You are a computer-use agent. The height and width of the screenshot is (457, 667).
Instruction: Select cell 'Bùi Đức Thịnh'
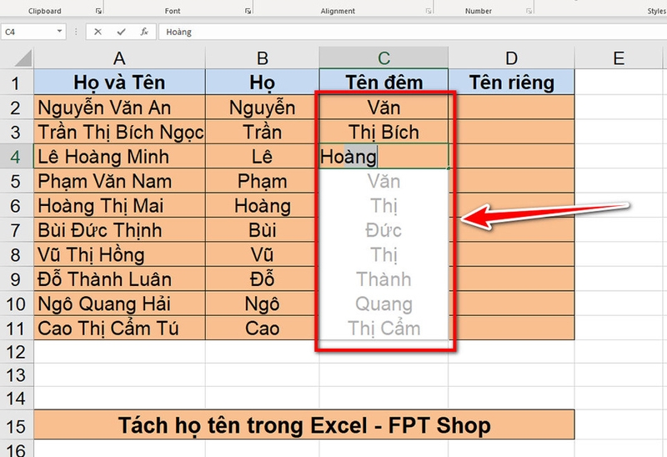point(119,230)
